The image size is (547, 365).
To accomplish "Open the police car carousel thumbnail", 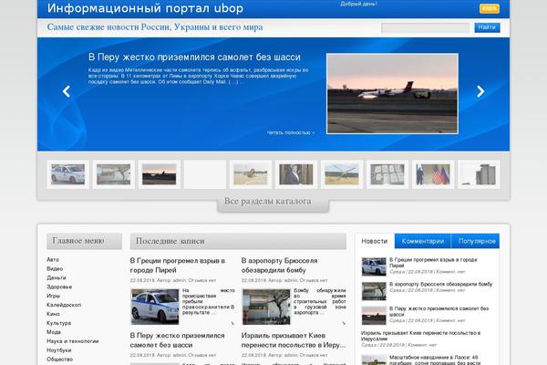I will [x=68, y=174].
